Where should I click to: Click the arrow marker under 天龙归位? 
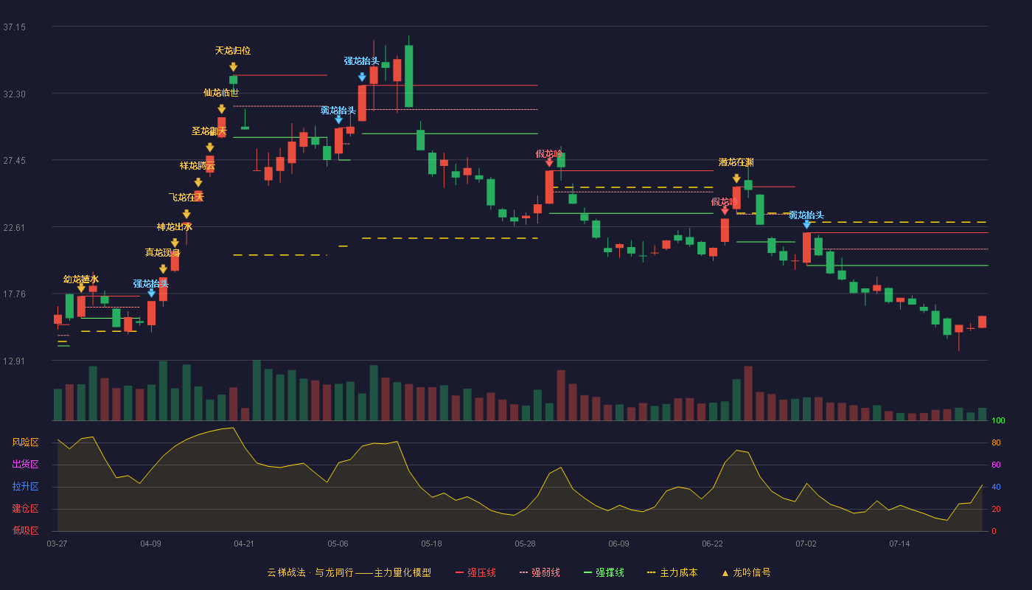click(x=233, y=66)
